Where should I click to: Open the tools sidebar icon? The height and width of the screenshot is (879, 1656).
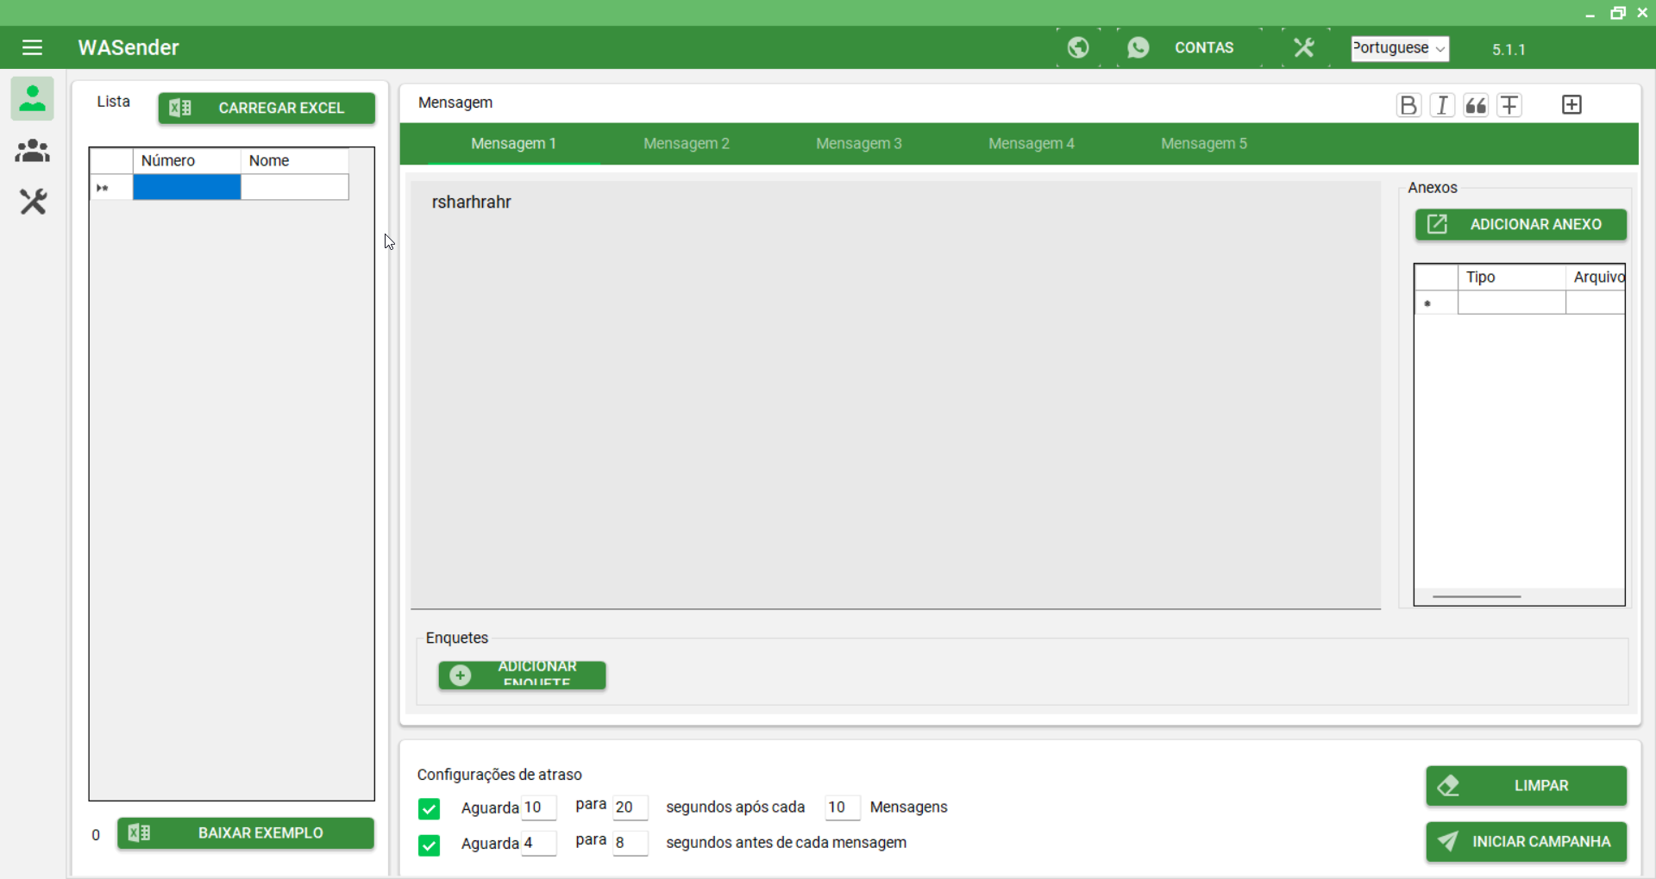pyautogui.click(x=33, y=203)
